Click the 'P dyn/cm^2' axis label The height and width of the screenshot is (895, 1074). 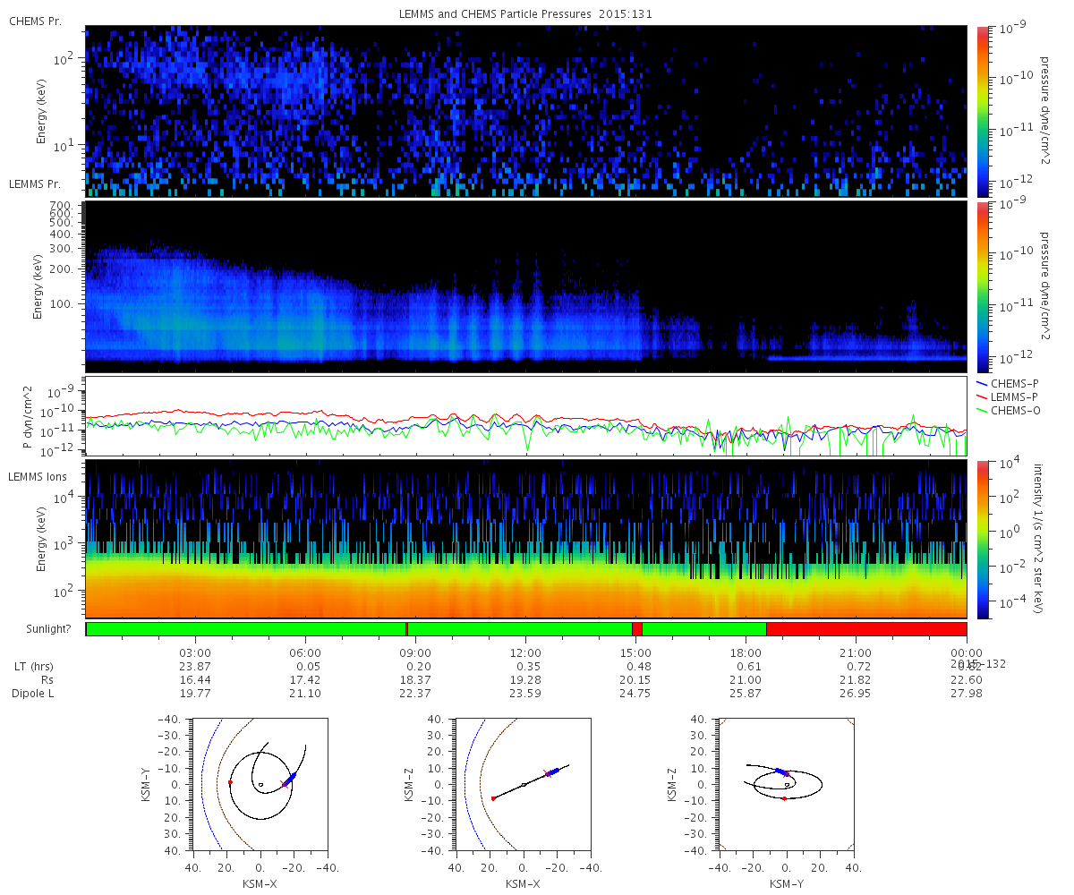click(30, 417)
